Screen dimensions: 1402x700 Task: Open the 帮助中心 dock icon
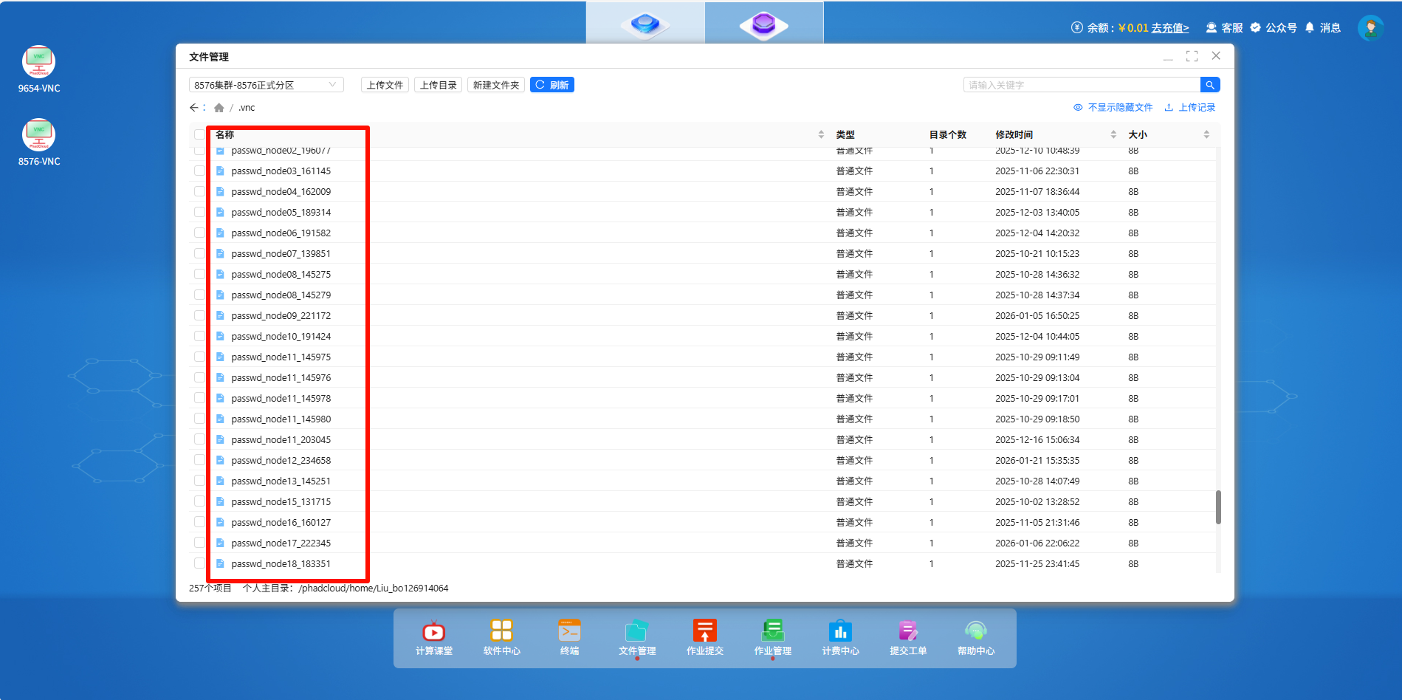coord(975,636)
